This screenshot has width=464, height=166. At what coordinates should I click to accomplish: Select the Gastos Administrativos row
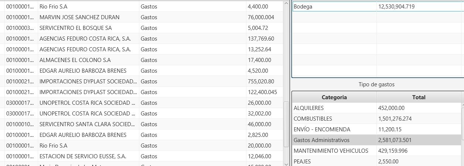[x=334, y=140]
